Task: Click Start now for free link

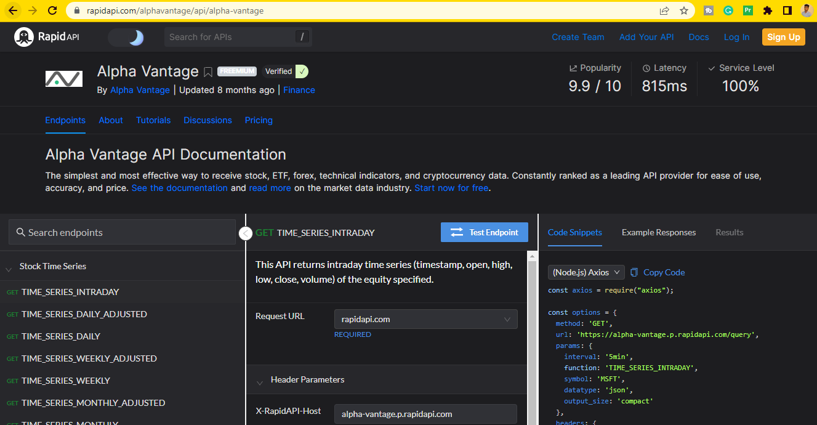Action: click(451, 188)
